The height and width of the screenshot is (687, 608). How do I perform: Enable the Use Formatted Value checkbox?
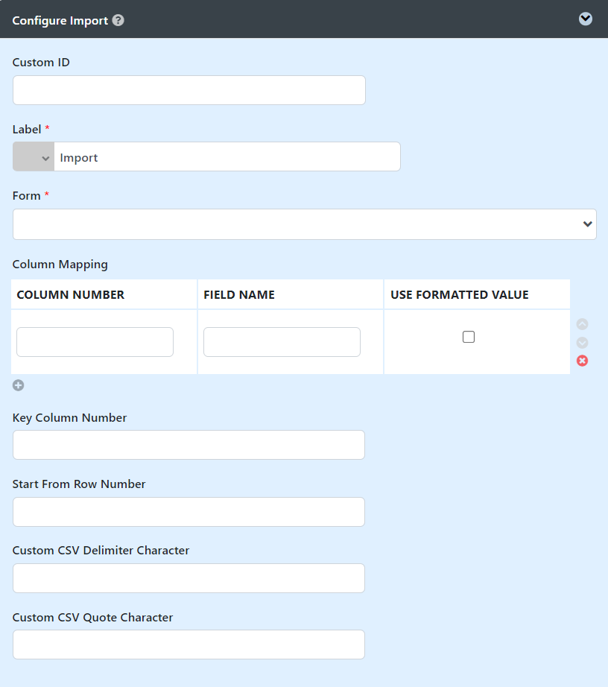point(469,337)
